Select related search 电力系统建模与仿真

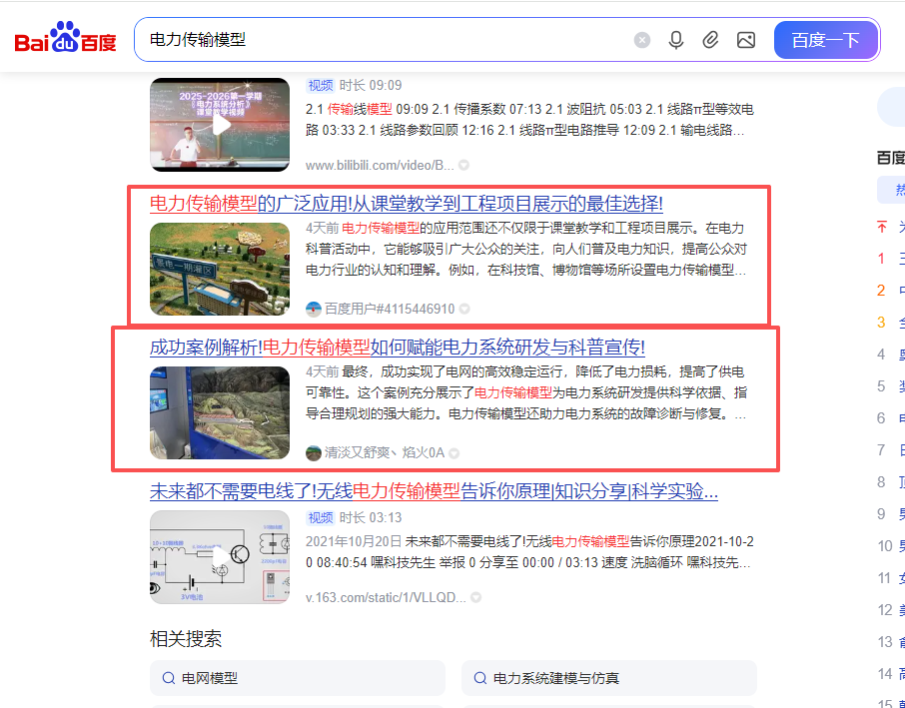pyautogui.click(x=609, y=678)
